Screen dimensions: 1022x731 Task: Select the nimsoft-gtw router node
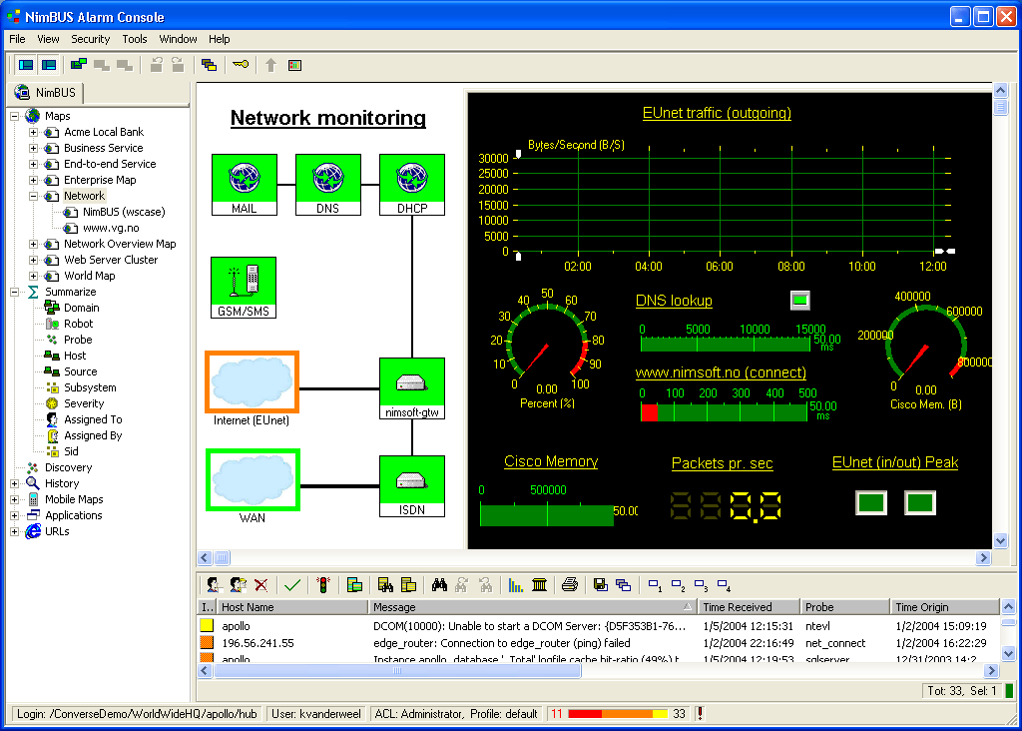pyautogui.click(x=412, y=388)
